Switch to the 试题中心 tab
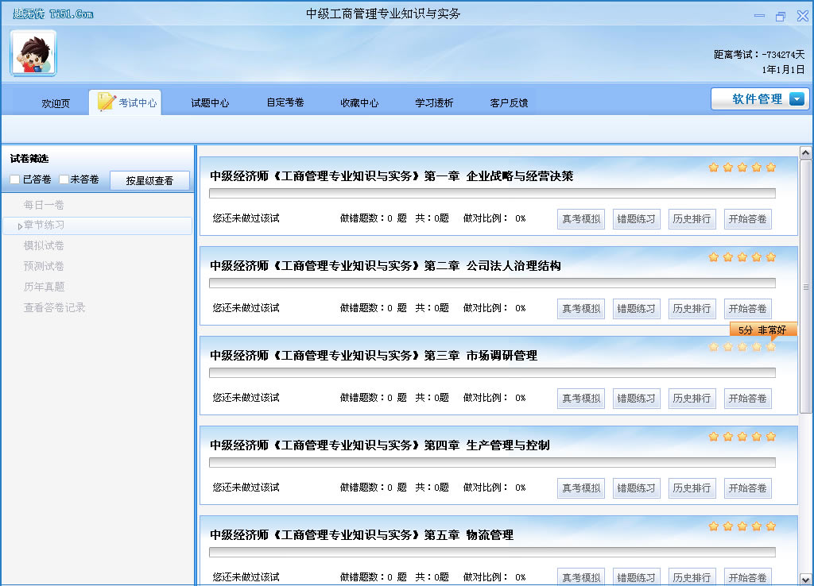 click(x=210, y=103)
